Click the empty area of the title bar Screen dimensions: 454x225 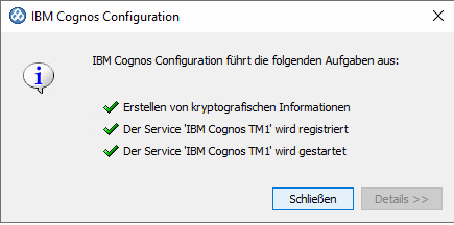tap(303, 17)
